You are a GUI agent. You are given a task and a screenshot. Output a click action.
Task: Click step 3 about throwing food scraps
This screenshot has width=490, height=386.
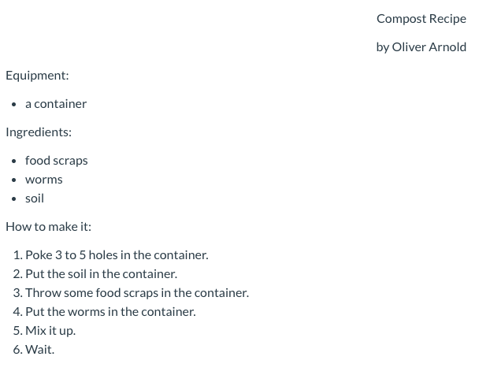coord(137,292)
